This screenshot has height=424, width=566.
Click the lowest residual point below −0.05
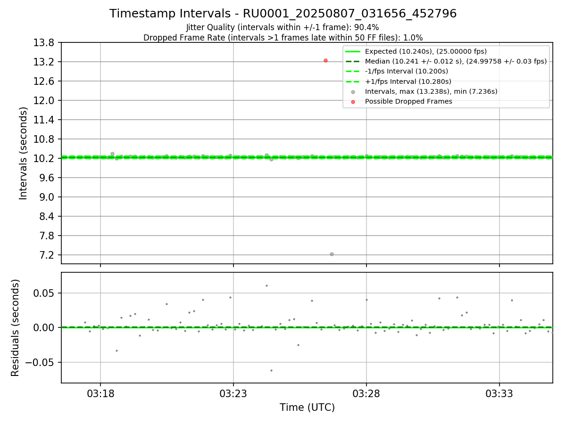[x=271, y=370]
